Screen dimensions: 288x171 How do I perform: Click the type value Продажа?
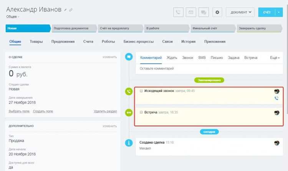[17, 141]
